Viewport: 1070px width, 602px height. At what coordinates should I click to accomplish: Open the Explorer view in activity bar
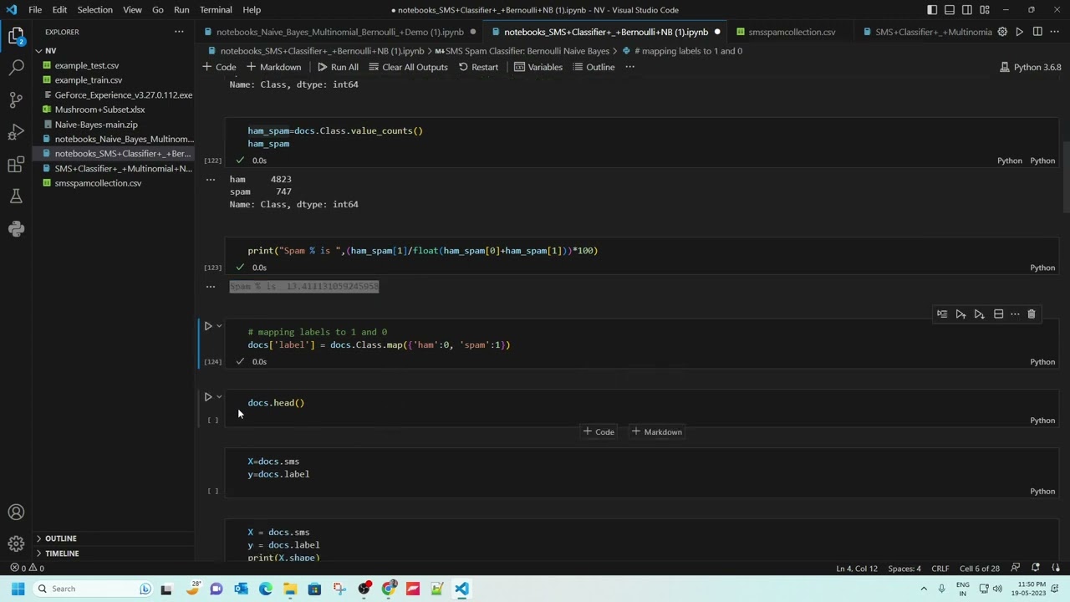point(16,35)
